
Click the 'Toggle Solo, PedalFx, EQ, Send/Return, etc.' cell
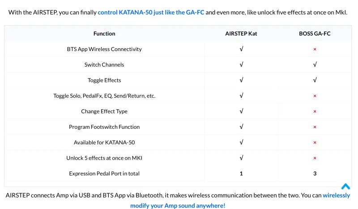tap(104, 96)
